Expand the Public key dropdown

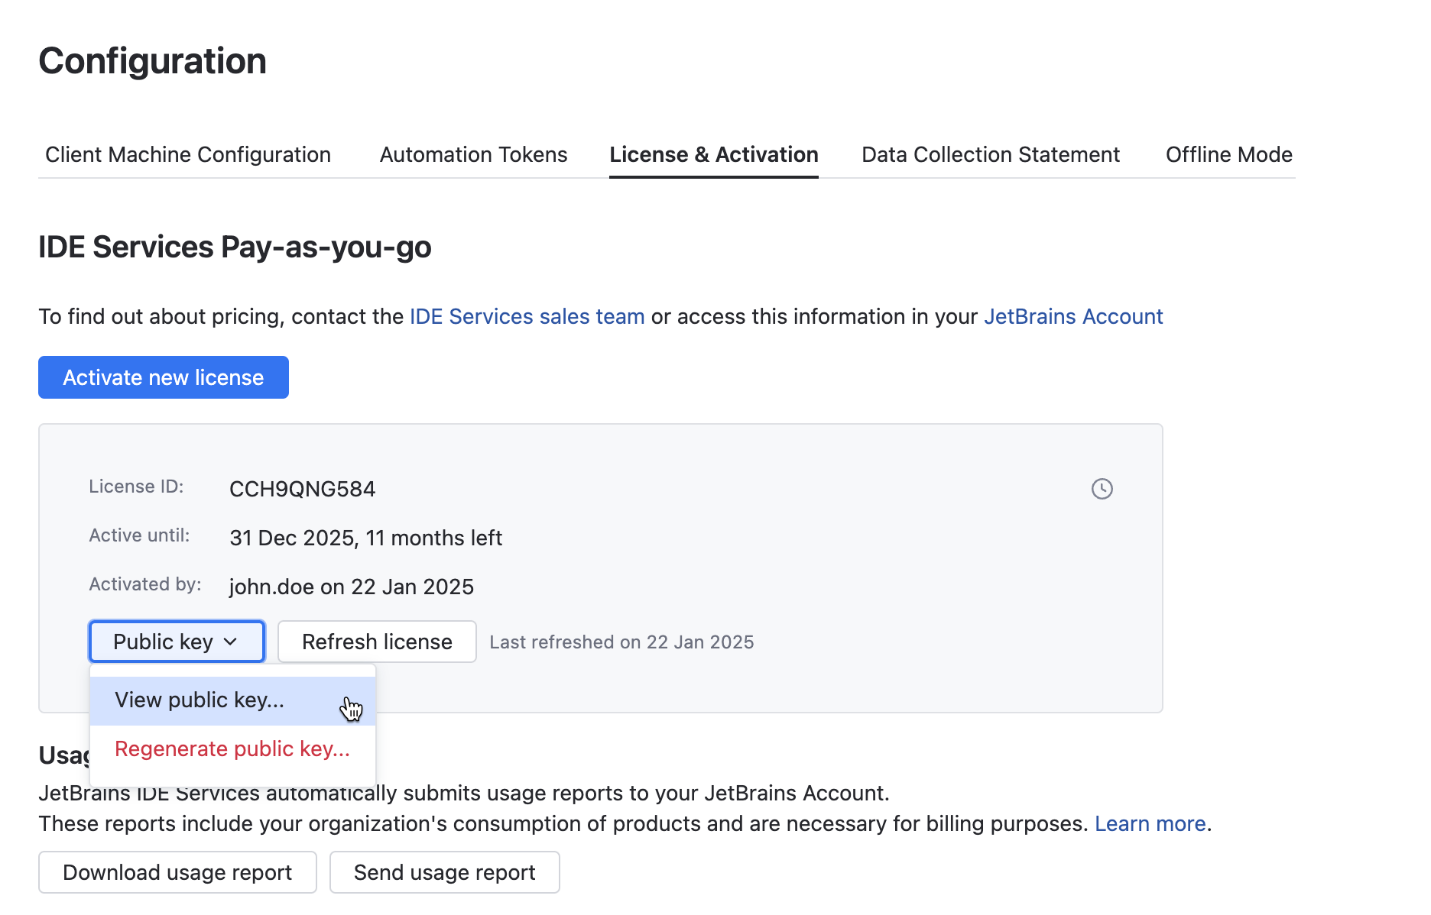pyautogui.click(x=177, y=642)
